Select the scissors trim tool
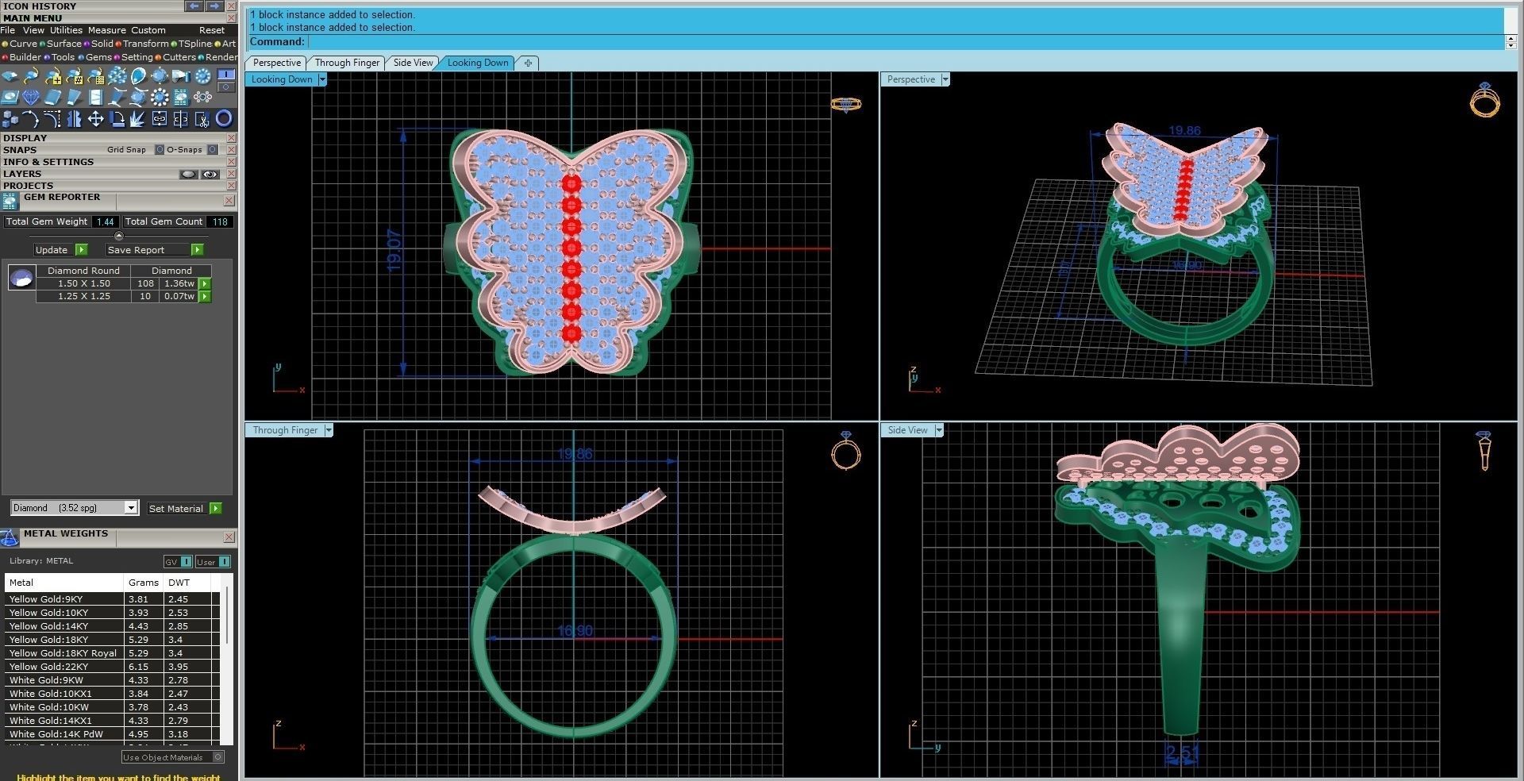The width and height of the screenshot is (1524, 781). (x=202, y=119)
